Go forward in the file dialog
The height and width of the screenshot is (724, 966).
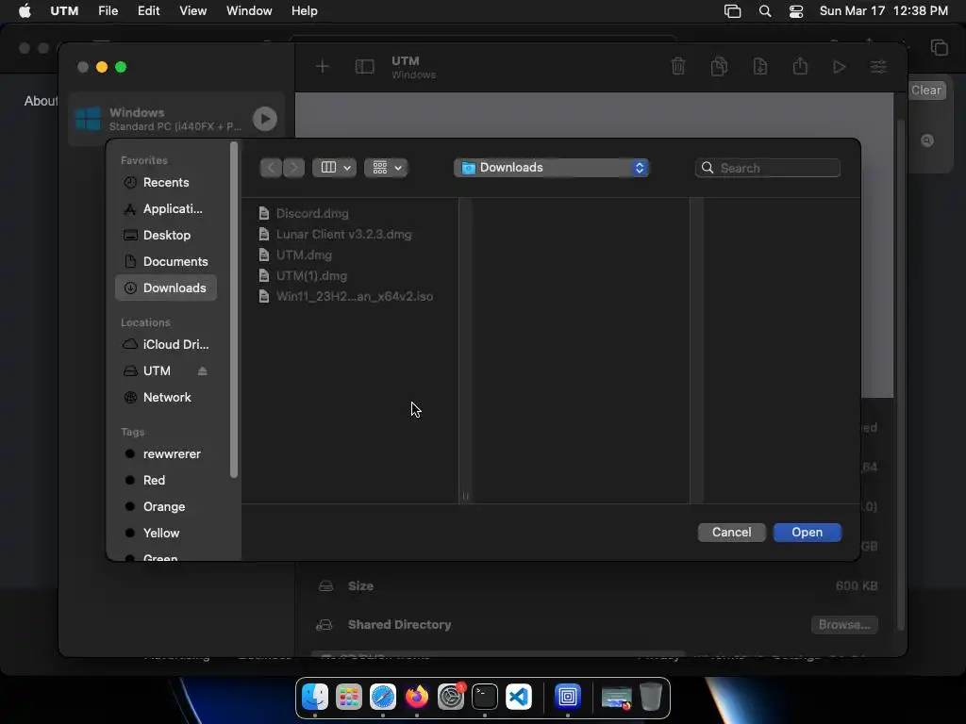click(x=294, y=168)
